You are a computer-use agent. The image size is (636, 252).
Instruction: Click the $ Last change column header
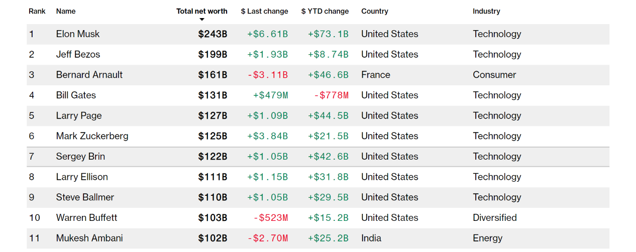[264, 11]
